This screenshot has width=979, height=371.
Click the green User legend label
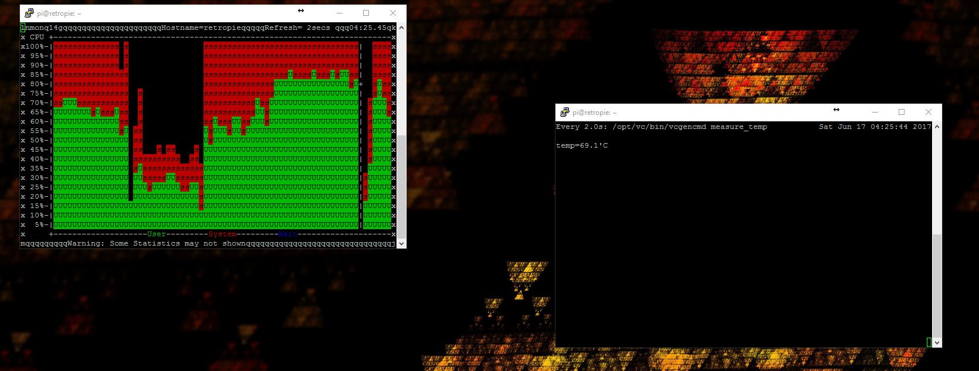(x=157, y=234)
